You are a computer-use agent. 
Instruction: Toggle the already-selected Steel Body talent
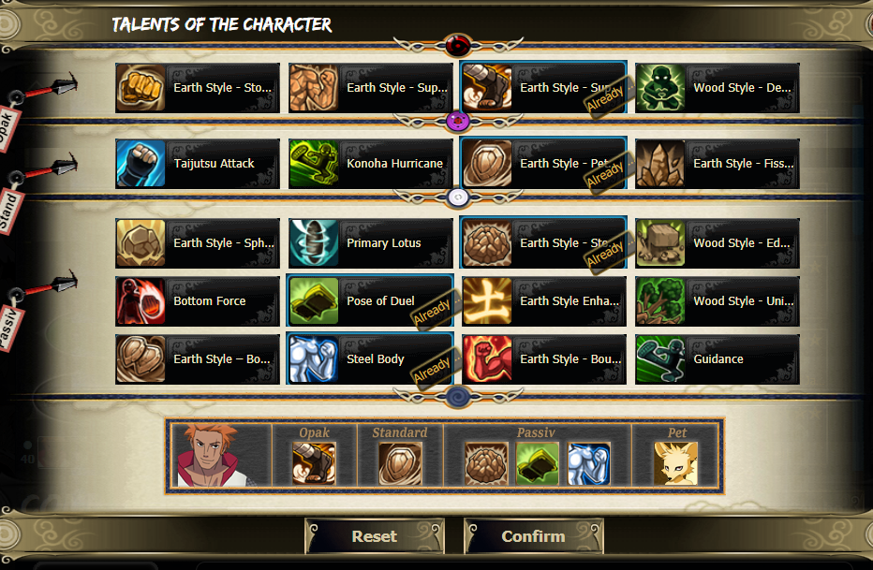[370, 359]
